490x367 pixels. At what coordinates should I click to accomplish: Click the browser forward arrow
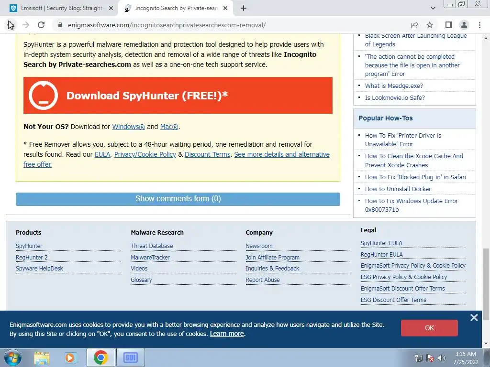tap(26, 25)
